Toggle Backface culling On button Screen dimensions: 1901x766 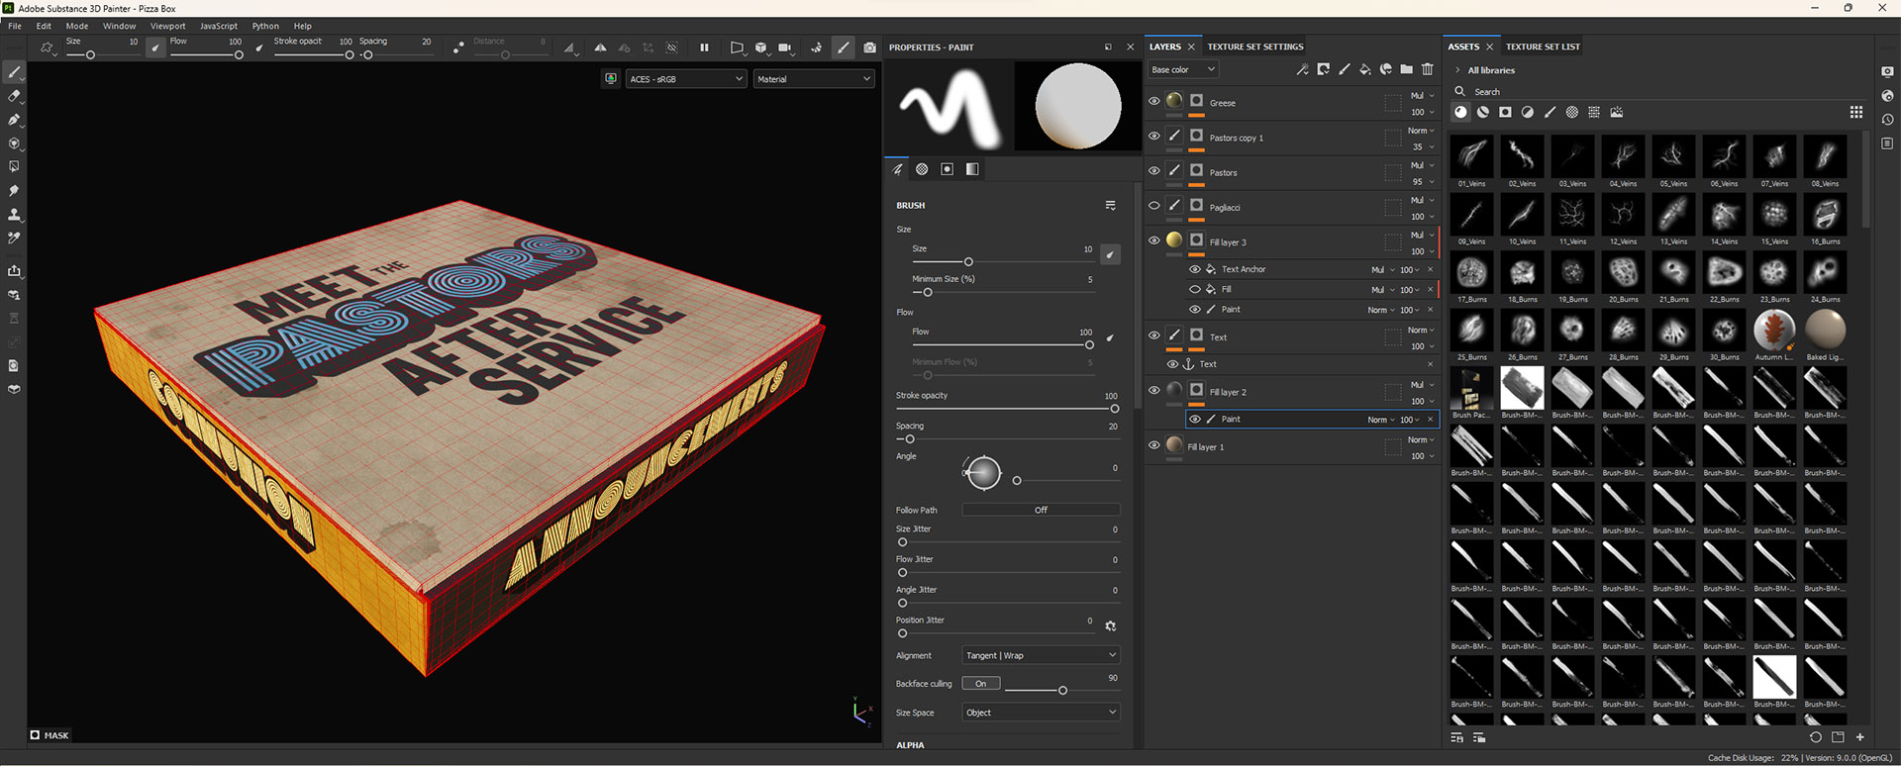click(980, 684)
